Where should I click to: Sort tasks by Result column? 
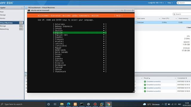pos(147,78)
